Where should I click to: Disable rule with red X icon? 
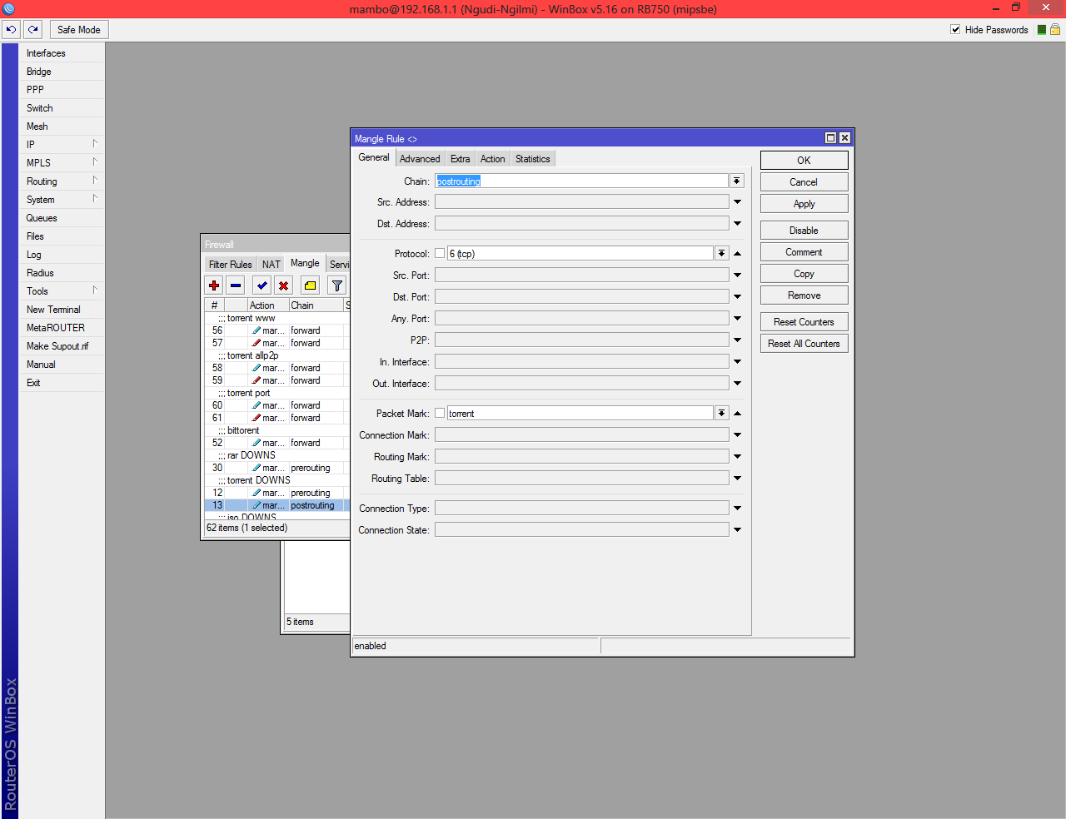(284, 285)
